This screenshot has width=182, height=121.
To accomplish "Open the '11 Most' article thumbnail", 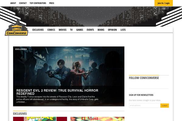I will click(x=97, y=119).
